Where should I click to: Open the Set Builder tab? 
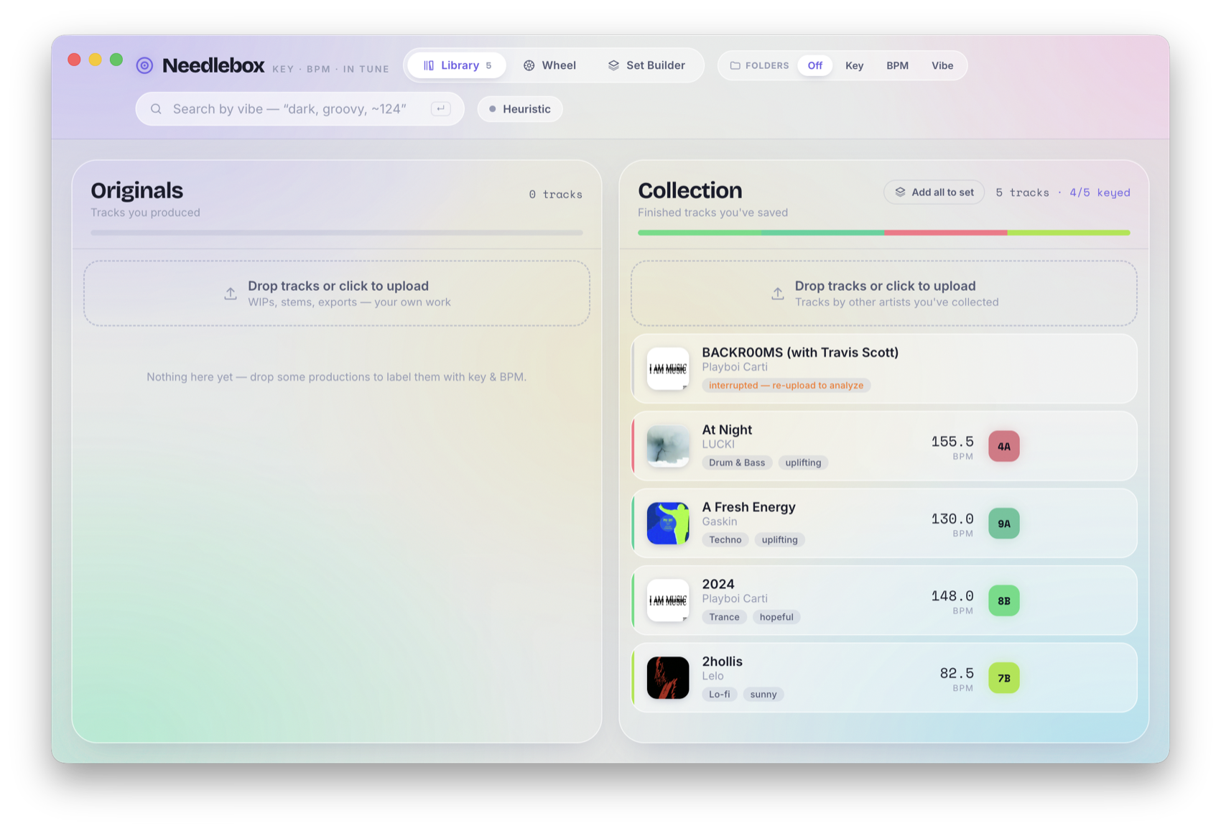pos(646,65)
